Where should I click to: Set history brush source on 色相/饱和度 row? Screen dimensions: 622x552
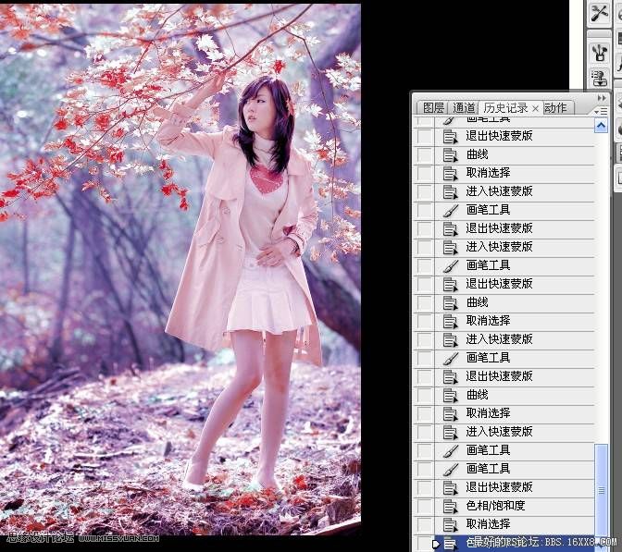(x=424, y=506)
